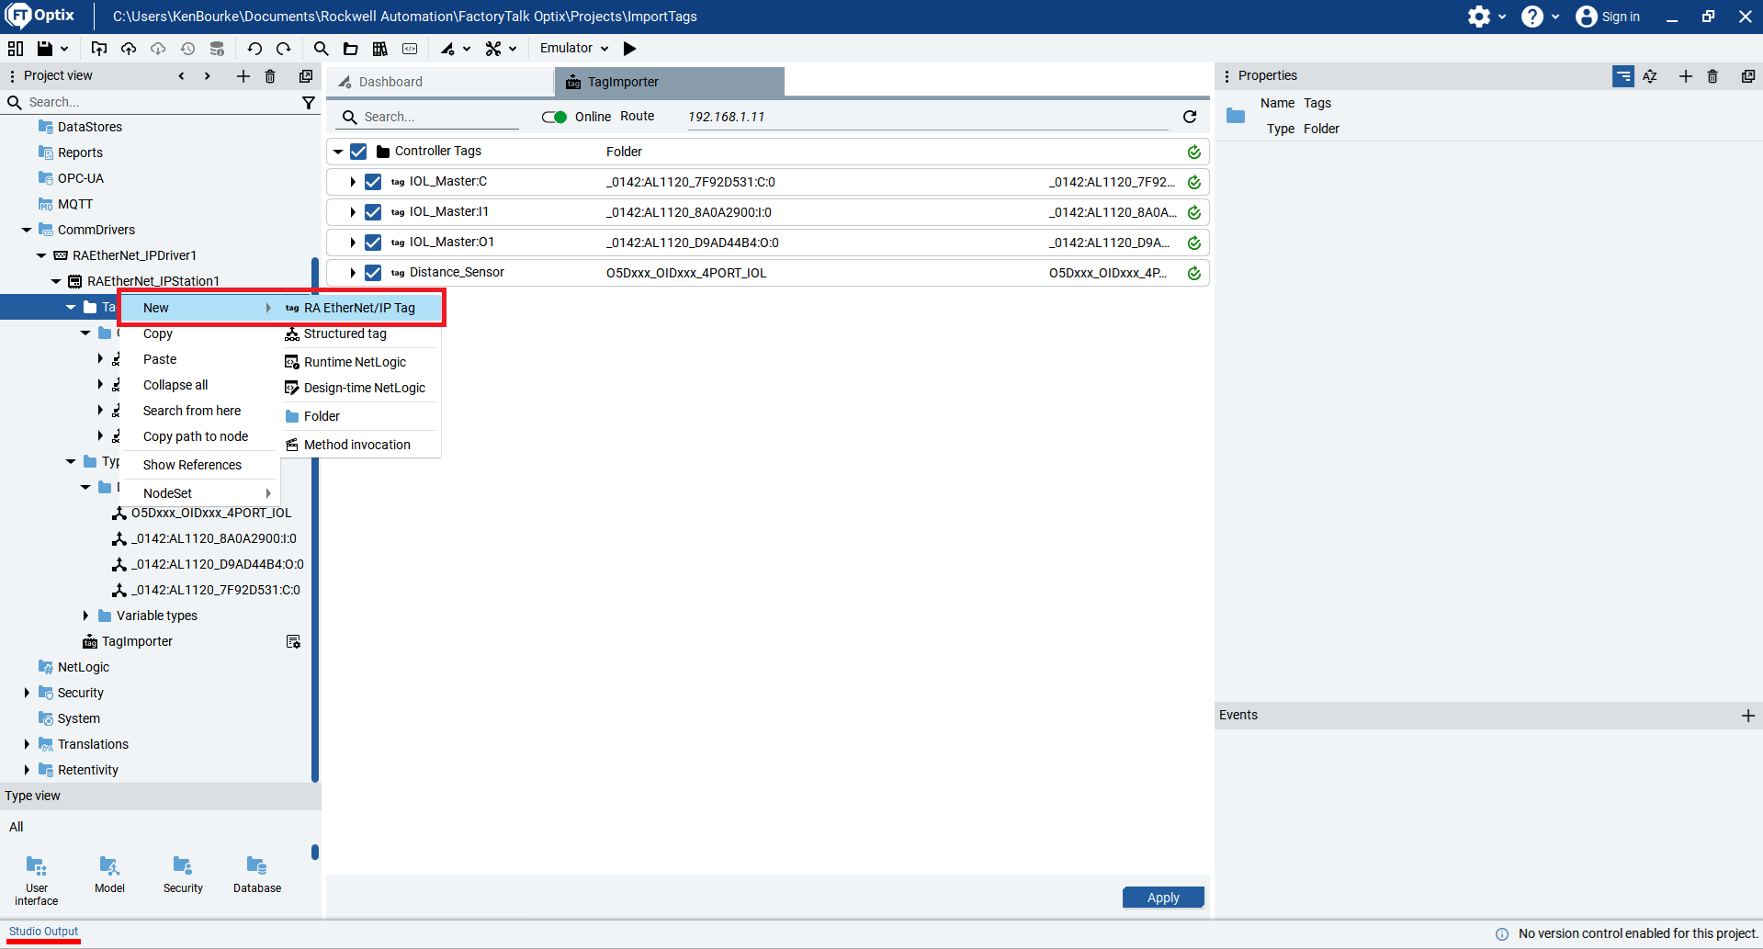Navigate forward in Project view

208,76
